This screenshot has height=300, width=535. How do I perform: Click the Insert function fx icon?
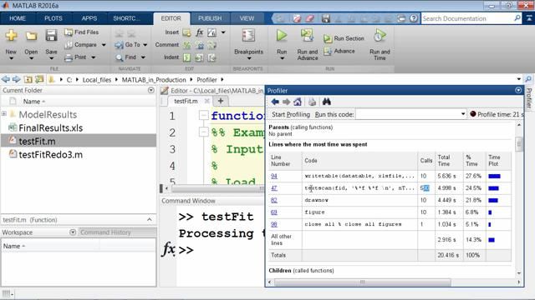[199, 32]
